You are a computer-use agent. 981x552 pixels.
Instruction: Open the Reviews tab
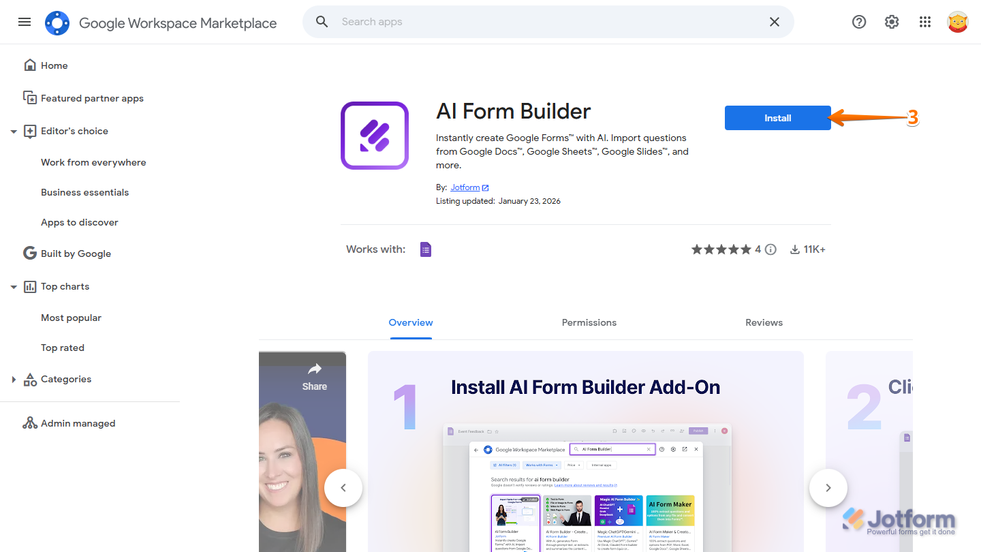[764, 322]
